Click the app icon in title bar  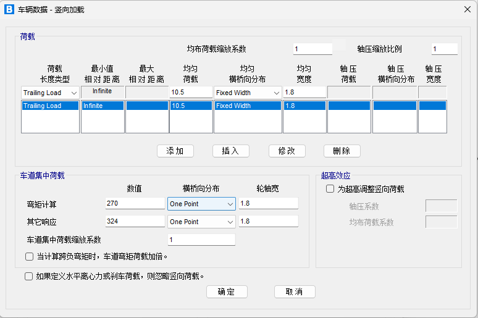[9, 9]
